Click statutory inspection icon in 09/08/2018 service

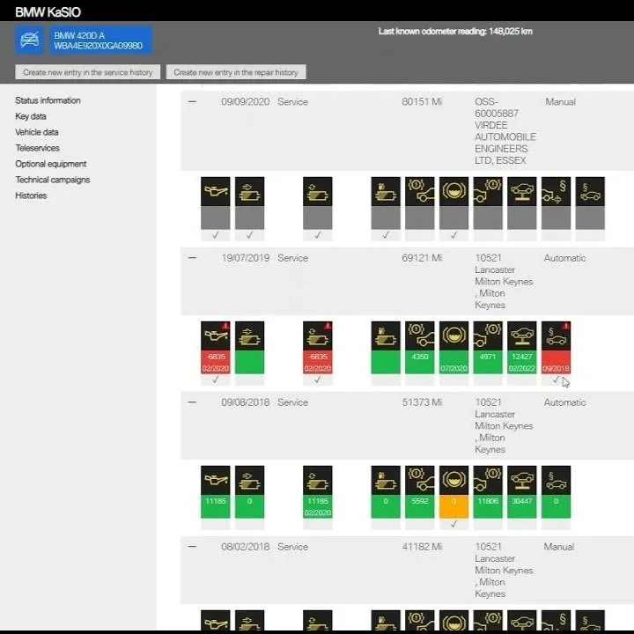coord(556,481)
